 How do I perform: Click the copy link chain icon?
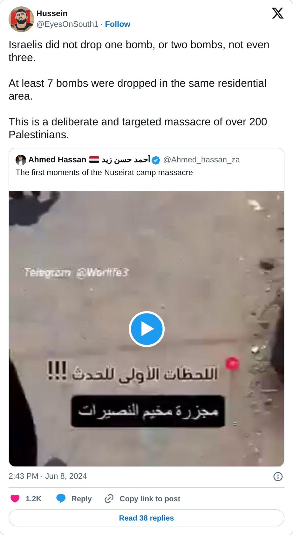tap(109, 498)
